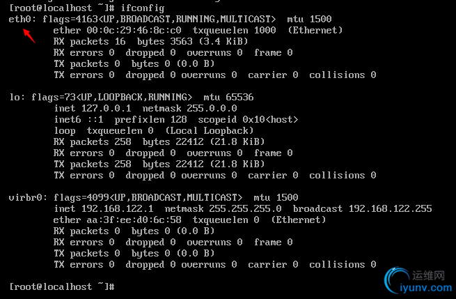Viewport: 456px width, 299px height.
Task: Click the virbr0 MAC address aa:3f:ee:d0:6c:58
Action: (x=134, y=220)
